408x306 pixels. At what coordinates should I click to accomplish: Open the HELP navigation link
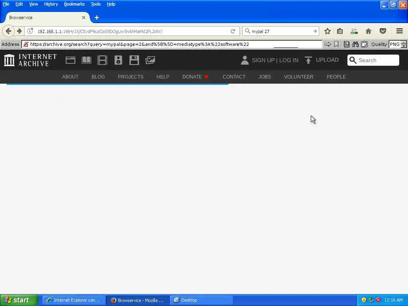tap(163, 77)
